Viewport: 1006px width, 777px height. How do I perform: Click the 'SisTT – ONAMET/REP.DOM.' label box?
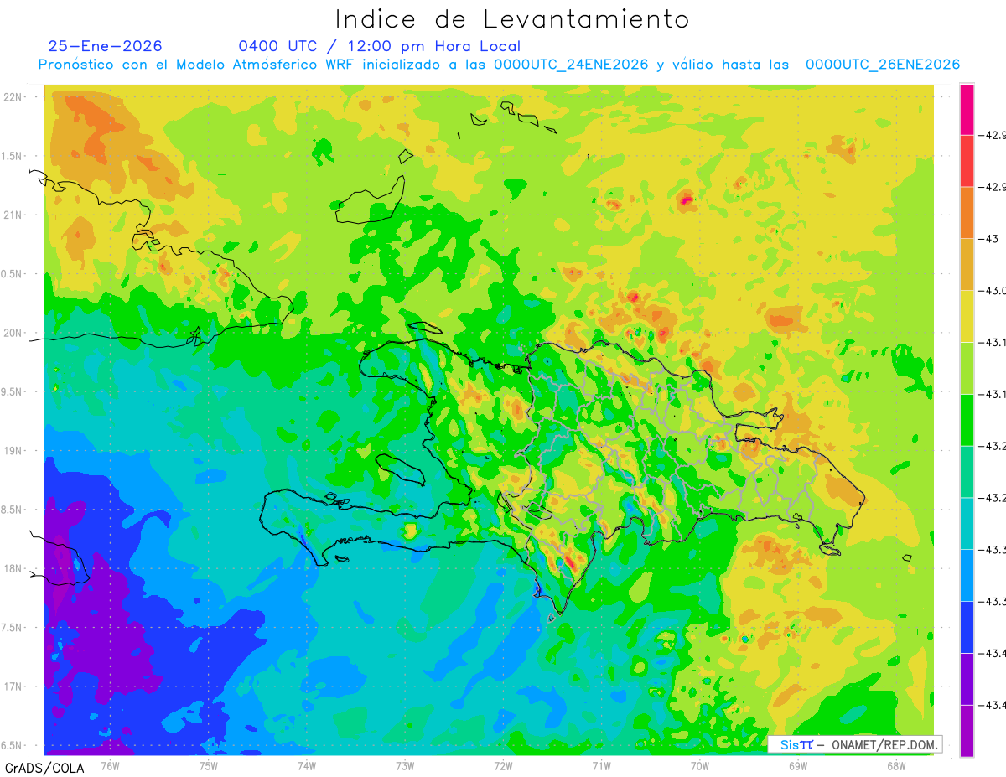click(855, 744)
